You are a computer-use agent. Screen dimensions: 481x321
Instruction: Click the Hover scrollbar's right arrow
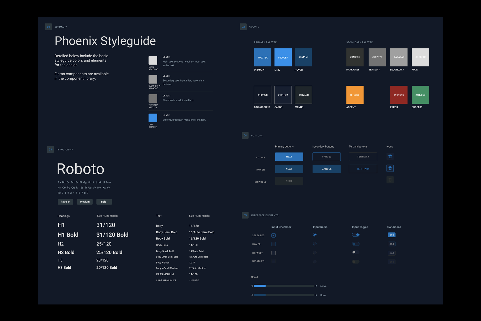click(x=316, y=295)
